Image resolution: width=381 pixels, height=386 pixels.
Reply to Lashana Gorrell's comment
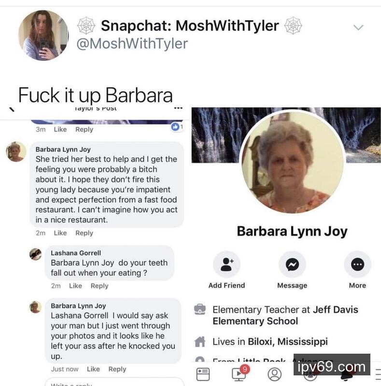[x=99, y=286]
